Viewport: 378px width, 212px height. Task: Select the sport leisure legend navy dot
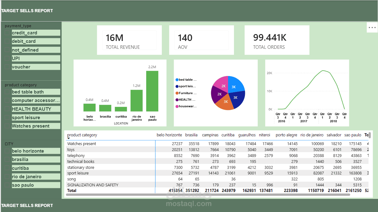click(x=177, y=86)
